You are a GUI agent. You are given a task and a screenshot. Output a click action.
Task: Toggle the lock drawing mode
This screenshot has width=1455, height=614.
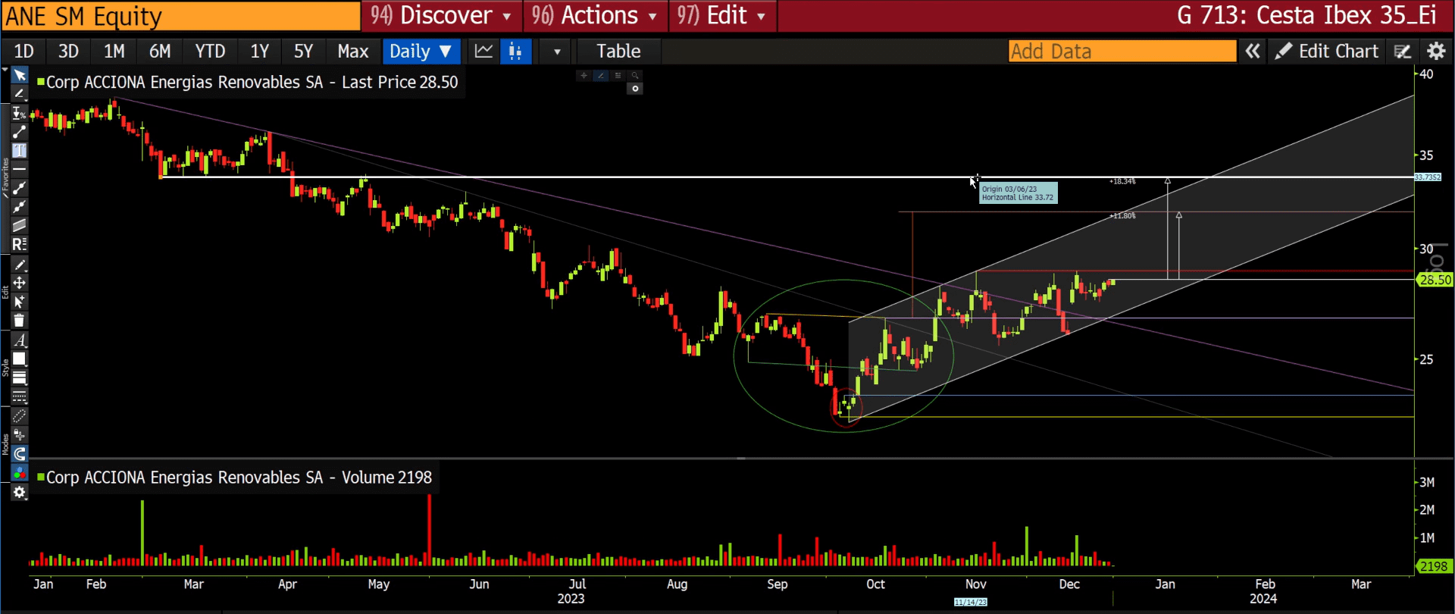coord(20,435)
